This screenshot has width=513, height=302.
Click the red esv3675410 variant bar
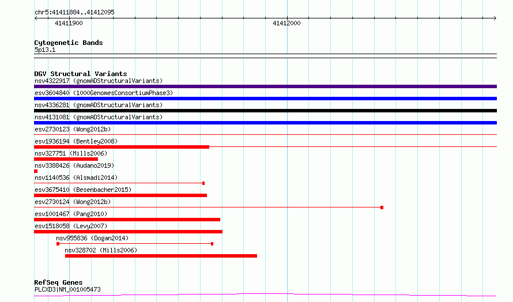pos(120,195)
